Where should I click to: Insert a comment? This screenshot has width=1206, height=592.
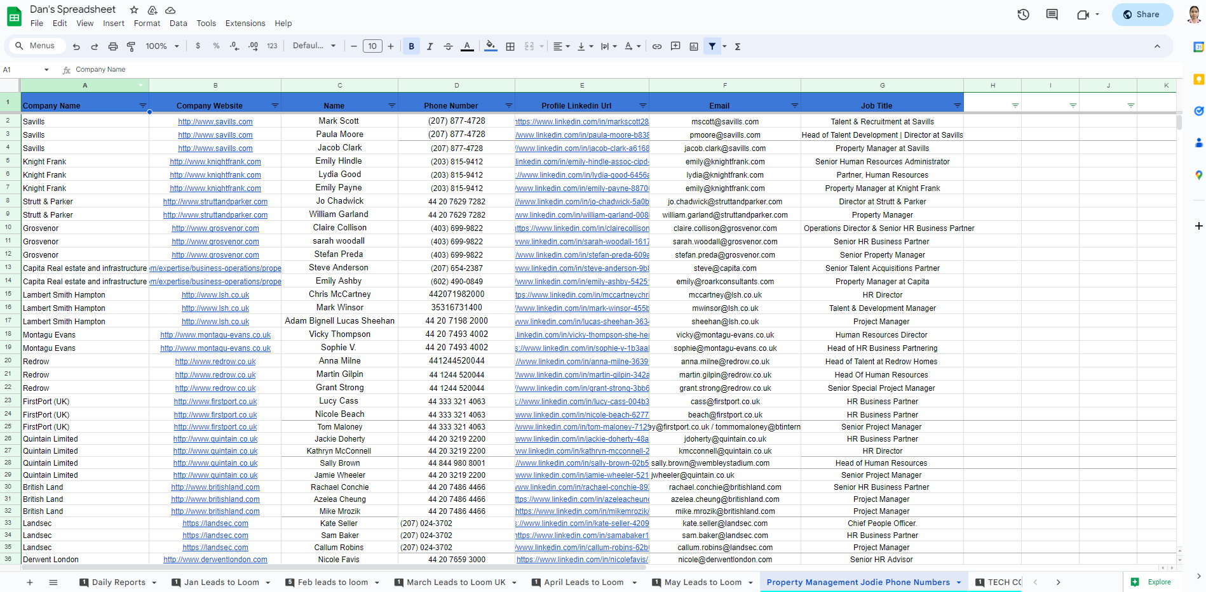[675, 46]
